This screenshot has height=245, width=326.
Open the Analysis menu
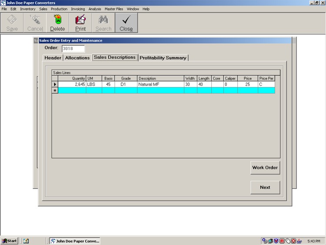click(95, 9)
